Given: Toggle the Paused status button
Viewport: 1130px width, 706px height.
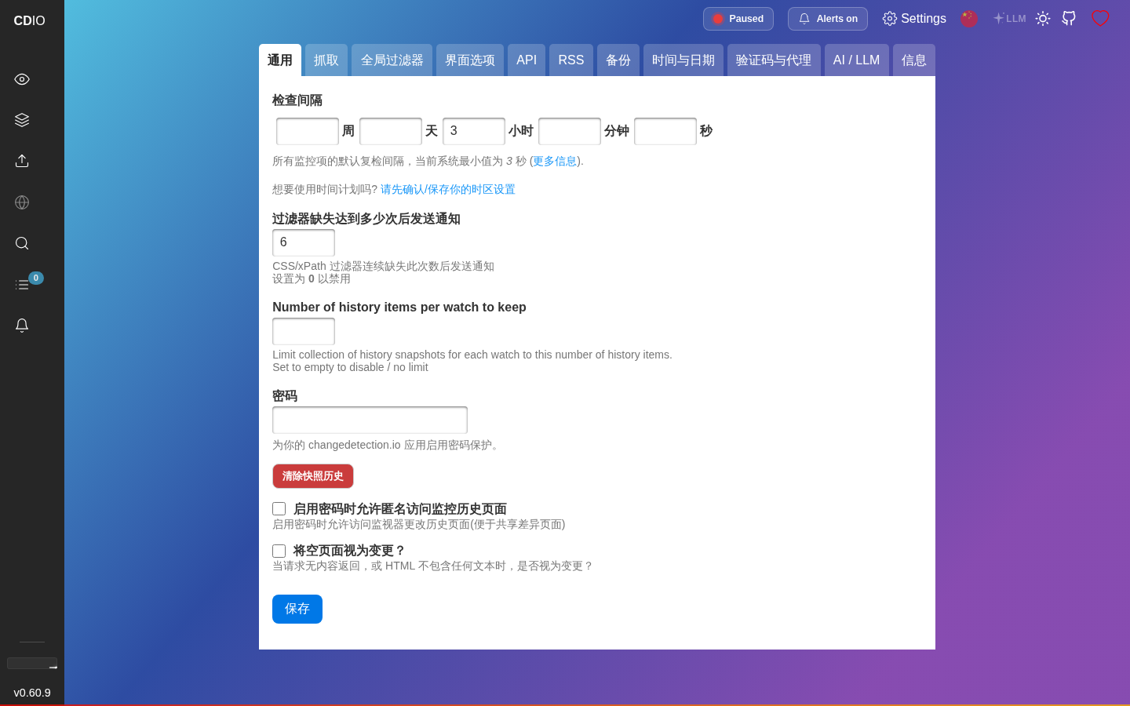Looking at the screenshot, I should pos(738,19).
